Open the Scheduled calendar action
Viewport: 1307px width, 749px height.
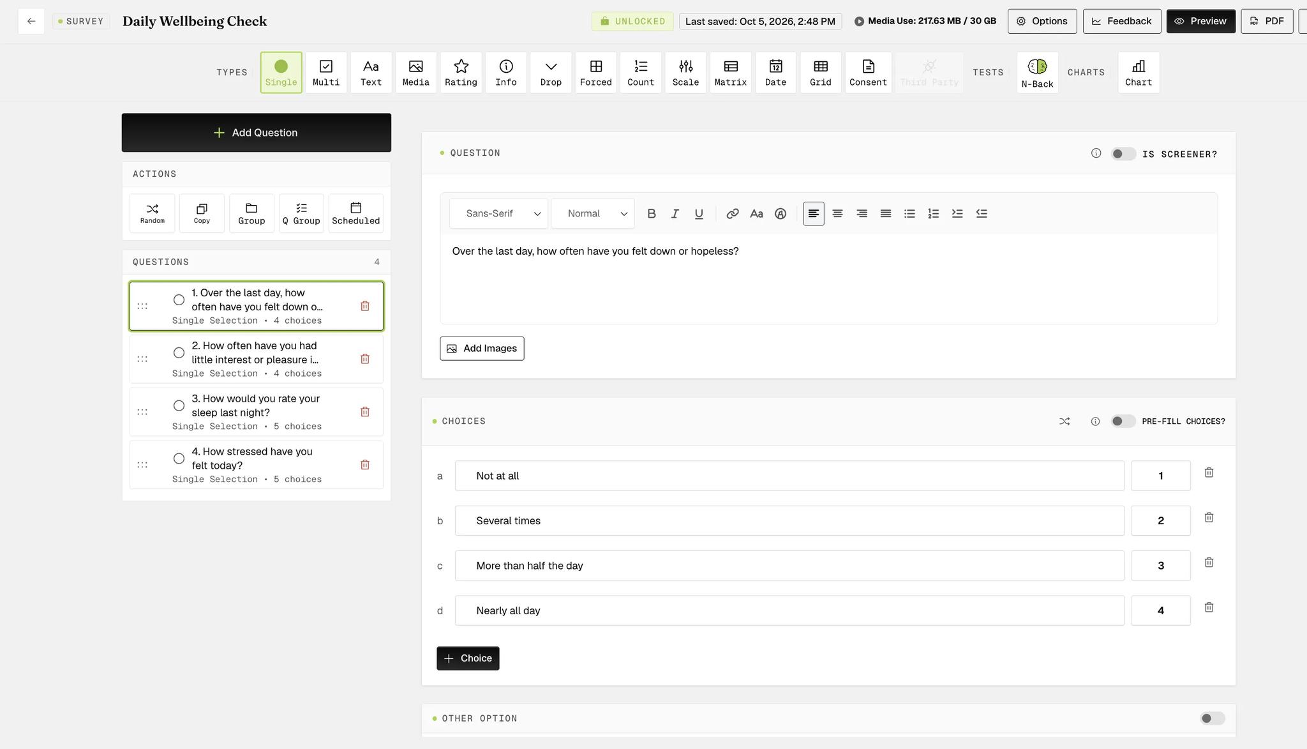pos(355,213)
